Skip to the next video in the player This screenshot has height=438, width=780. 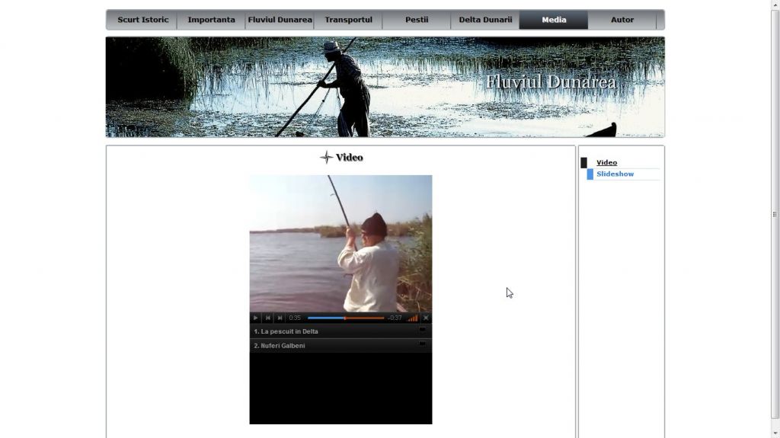tap(280, 318)
